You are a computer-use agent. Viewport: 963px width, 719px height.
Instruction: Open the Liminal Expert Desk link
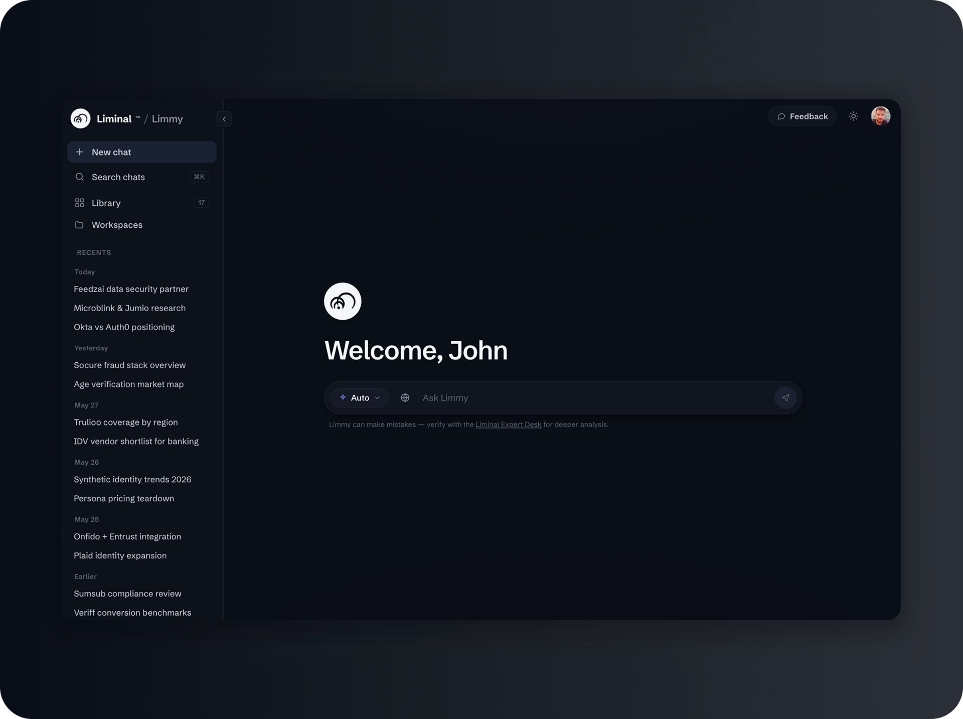508,424
